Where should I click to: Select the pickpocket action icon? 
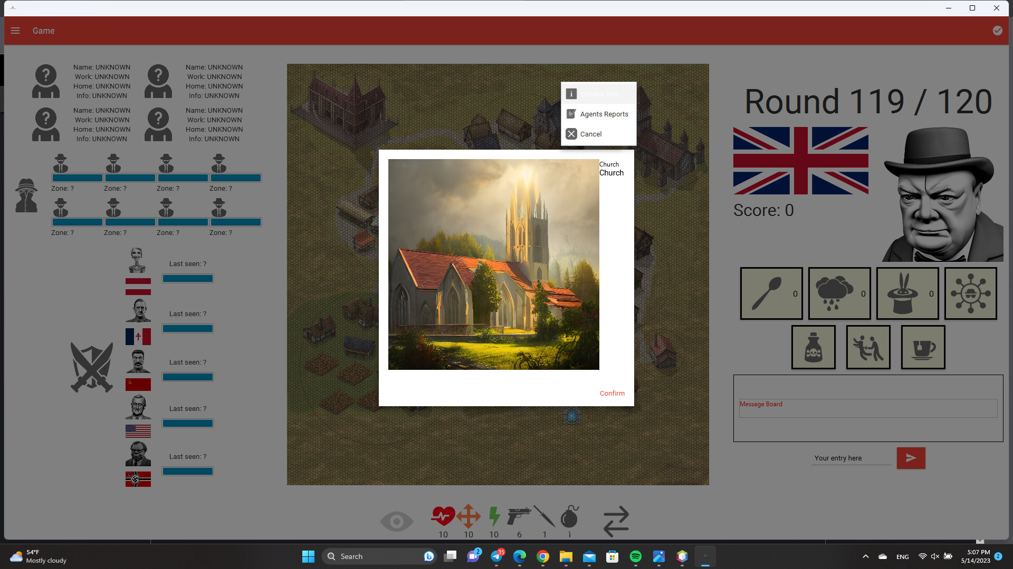[x=868, y=347]
